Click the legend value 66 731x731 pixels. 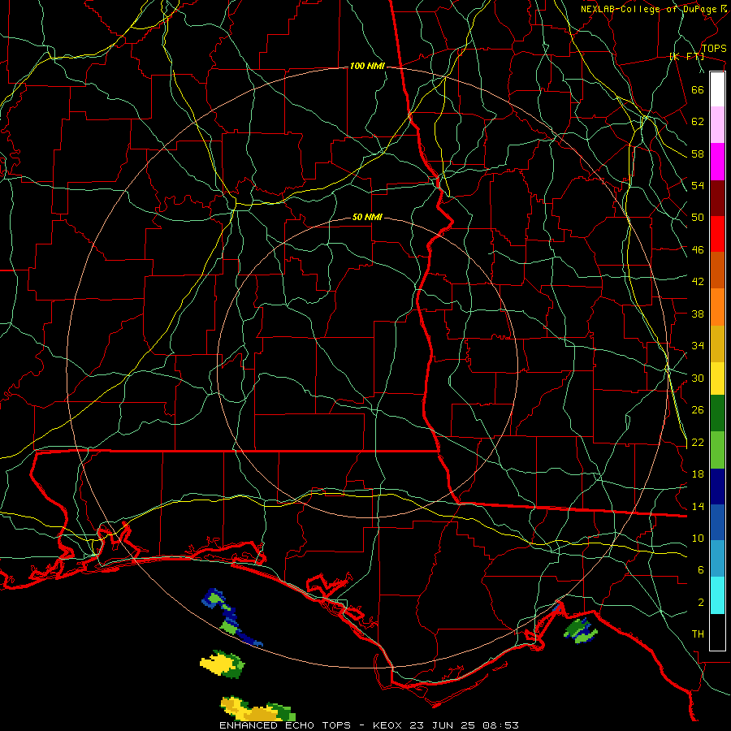698,89
